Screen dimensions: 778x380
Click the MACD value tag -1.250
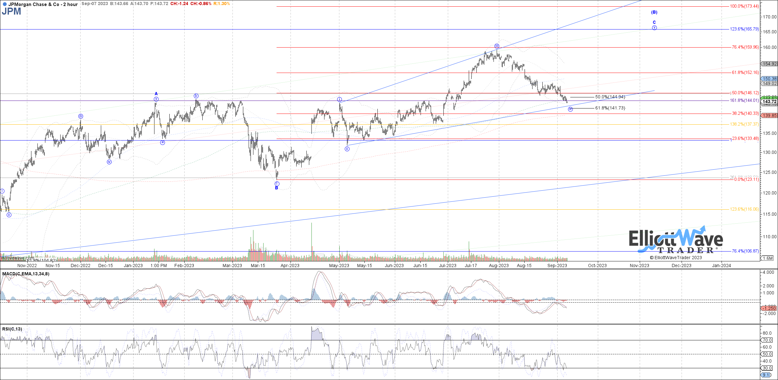(x=769, y=308)
